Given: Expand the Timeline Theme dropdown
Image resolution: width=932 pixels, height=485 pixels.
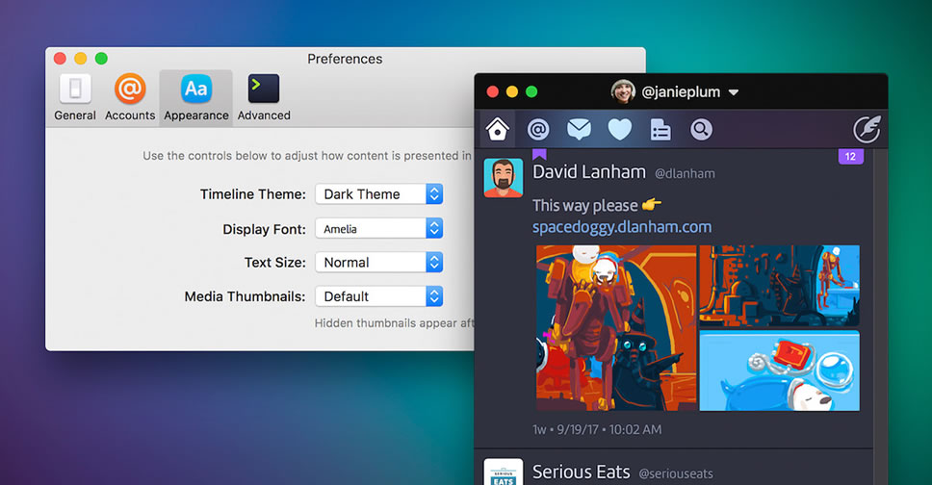Looking at the screenshot, I should point(378,194).
